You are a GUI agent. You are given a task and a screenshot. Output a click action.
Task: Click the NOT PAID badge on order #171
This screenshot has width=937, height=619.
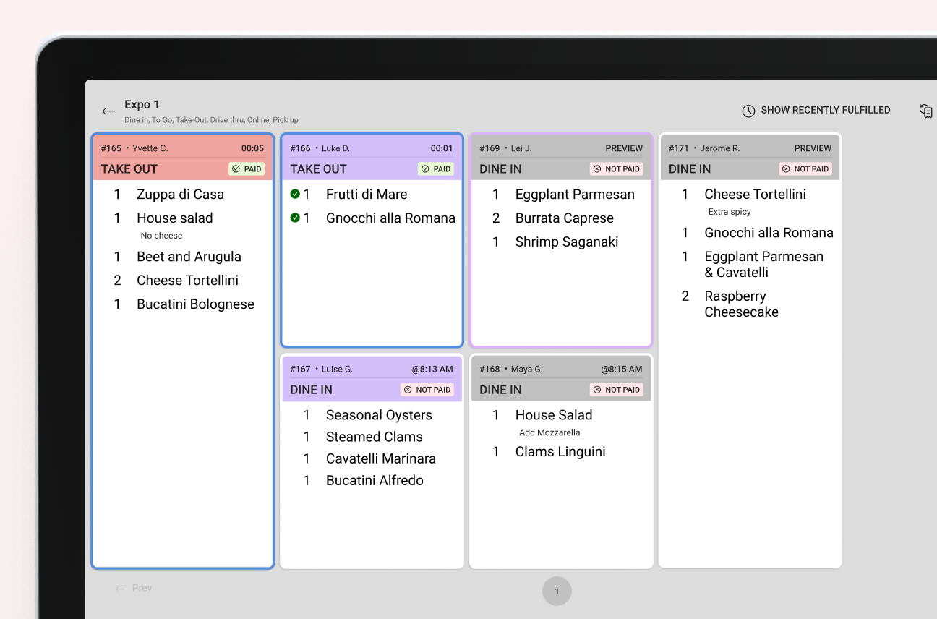(x=805, y=168)
